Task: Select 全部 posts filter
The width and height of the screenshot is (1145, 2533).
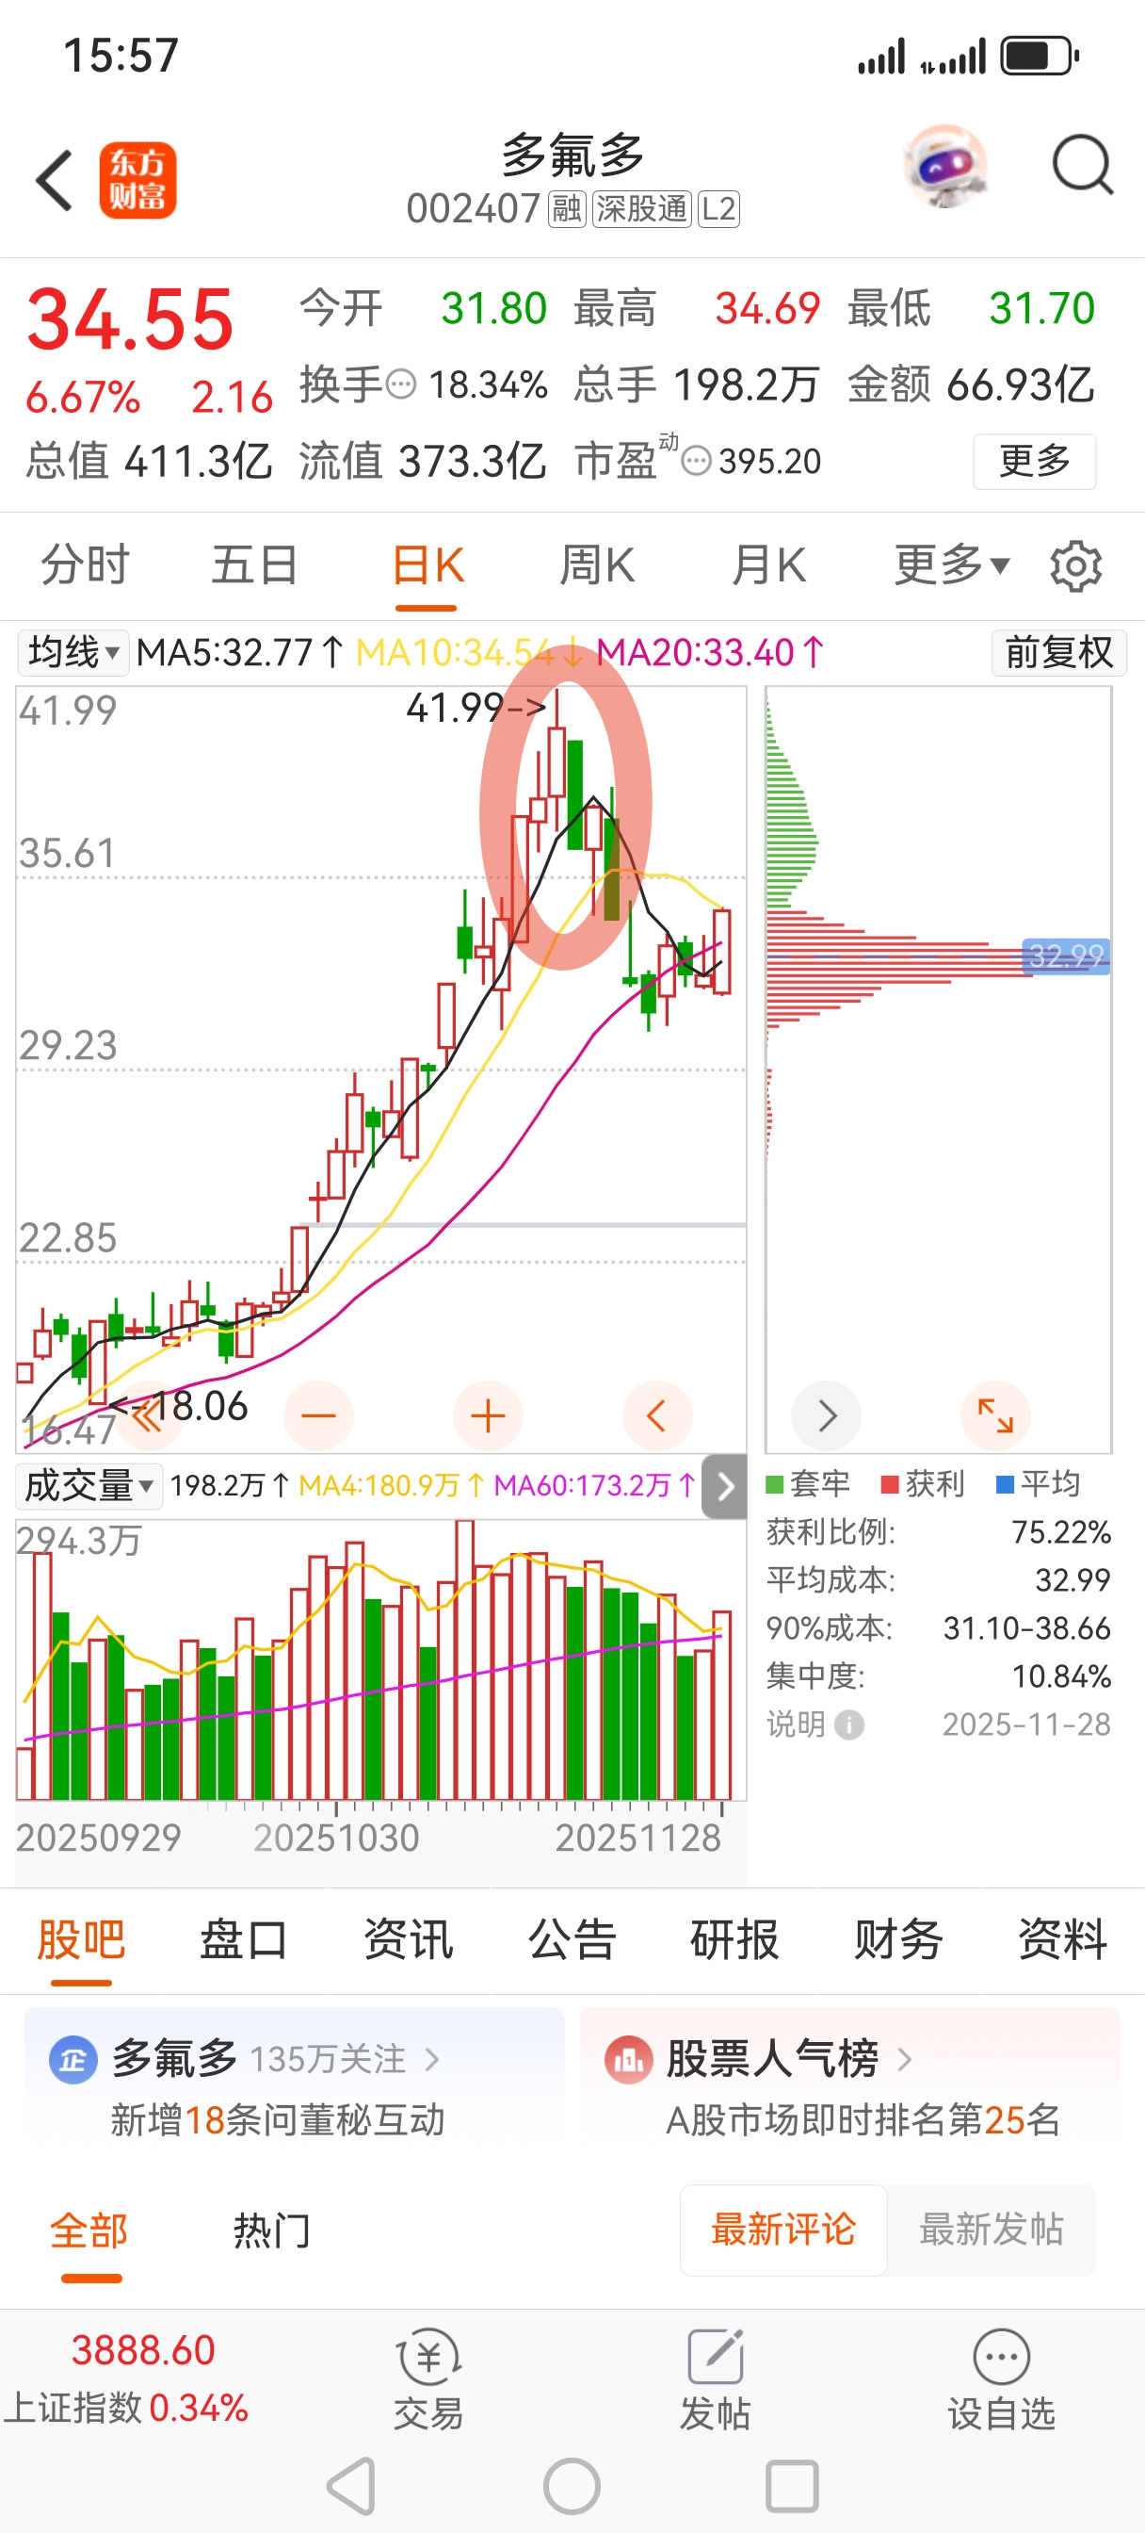Action: pyautogui.click(x=89, y=2231)
